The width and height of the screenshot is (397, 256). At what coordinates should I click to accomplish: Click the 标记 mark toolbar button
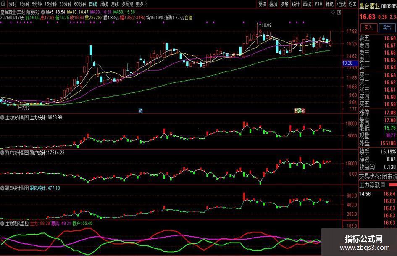point(329,4)
